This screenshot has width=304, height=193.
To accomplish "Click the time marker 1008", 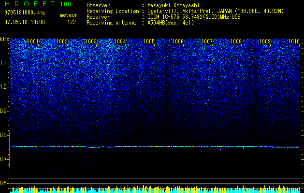I will click(236, 41).
